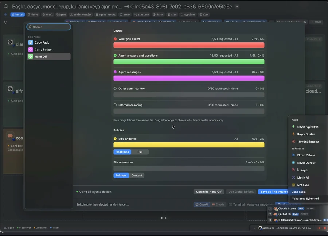328x236 pixels.
Task: Open the durum status filter chip
Action: (159, 15)
